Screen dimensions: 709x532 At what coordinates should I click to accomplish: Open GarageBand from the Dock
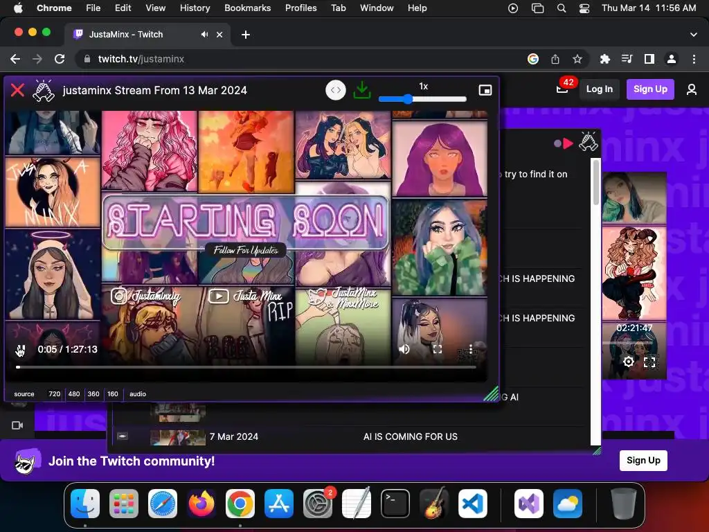coord(434,504)
